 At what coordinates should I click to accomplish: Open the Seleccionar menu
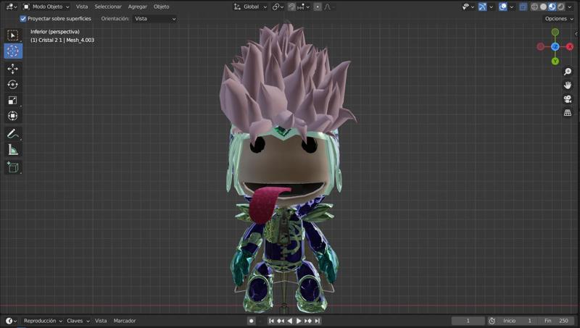(x=107, y=7)
